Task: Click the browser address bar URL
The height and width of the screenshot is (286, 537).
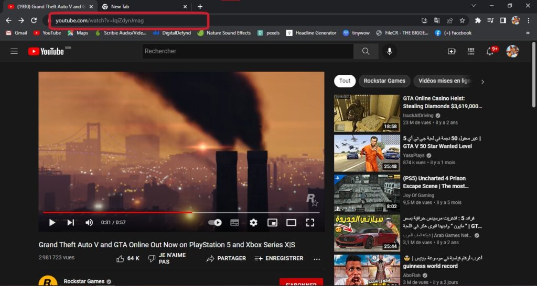Action: click(x=100, y=20)
